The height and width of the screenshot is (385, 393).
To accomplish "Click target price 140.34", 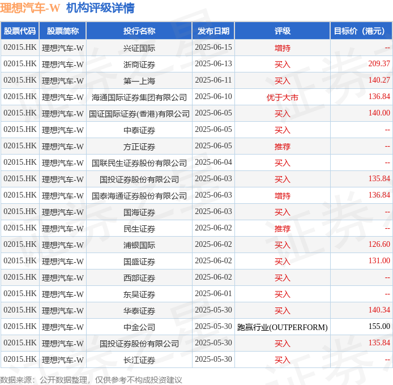I will [379, 310].
